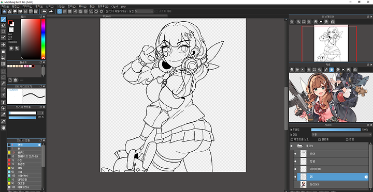The width and height of the screenshot is (373, 192).
Task: Click the transparent color swatch below foreground
Action: (x=11, y=29)
